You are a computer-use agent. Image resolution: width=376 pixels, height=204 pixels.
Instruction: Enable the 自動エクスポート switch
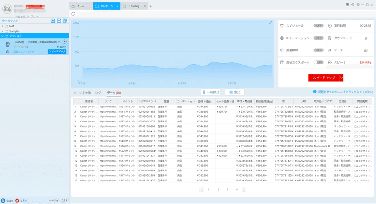(x=319, y=62)
